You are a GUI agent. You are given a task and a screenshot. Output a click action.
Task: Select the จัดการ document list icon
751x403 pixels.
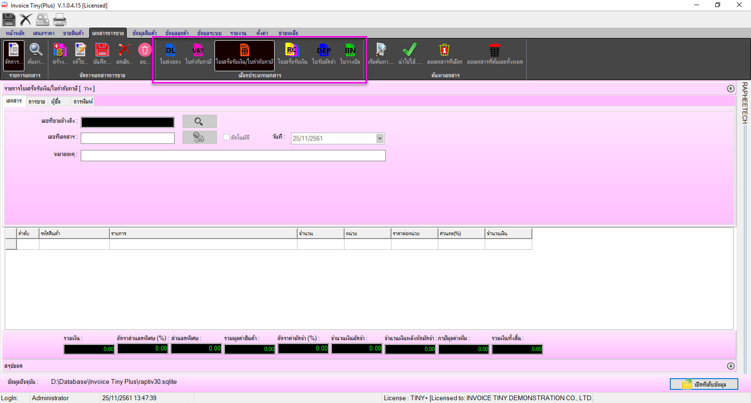click(13, 55)
